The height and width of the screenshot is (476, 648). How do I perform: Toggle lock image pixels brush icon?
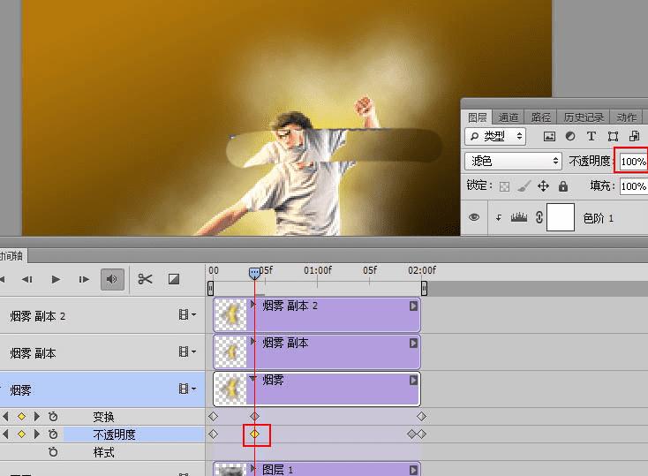(x=524, y=186)
